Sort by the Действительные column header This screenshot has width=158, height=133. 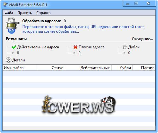tap(88, 68)
